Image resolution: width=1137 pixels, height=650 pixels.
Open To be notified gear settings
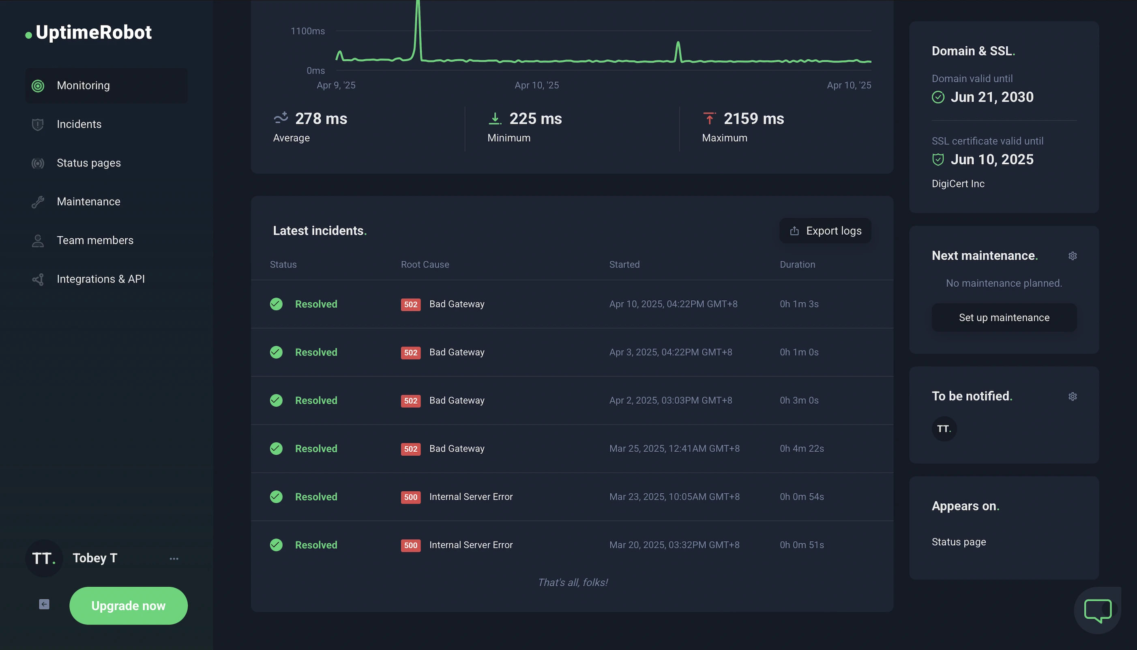click(x=1072, y=396)
